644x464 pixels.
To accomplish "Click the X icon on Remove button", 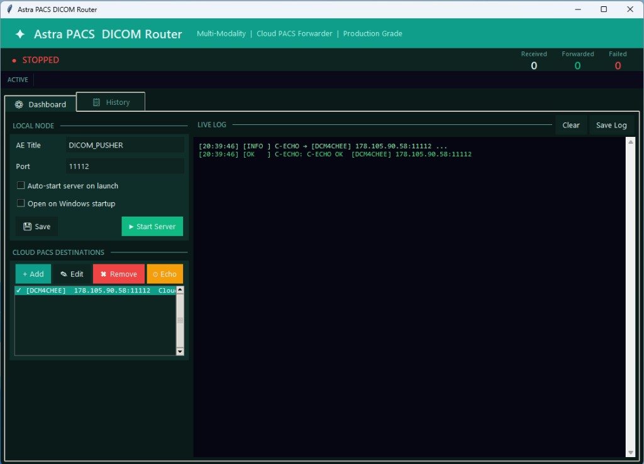I will pyautogui.click(x=104, y=274).
